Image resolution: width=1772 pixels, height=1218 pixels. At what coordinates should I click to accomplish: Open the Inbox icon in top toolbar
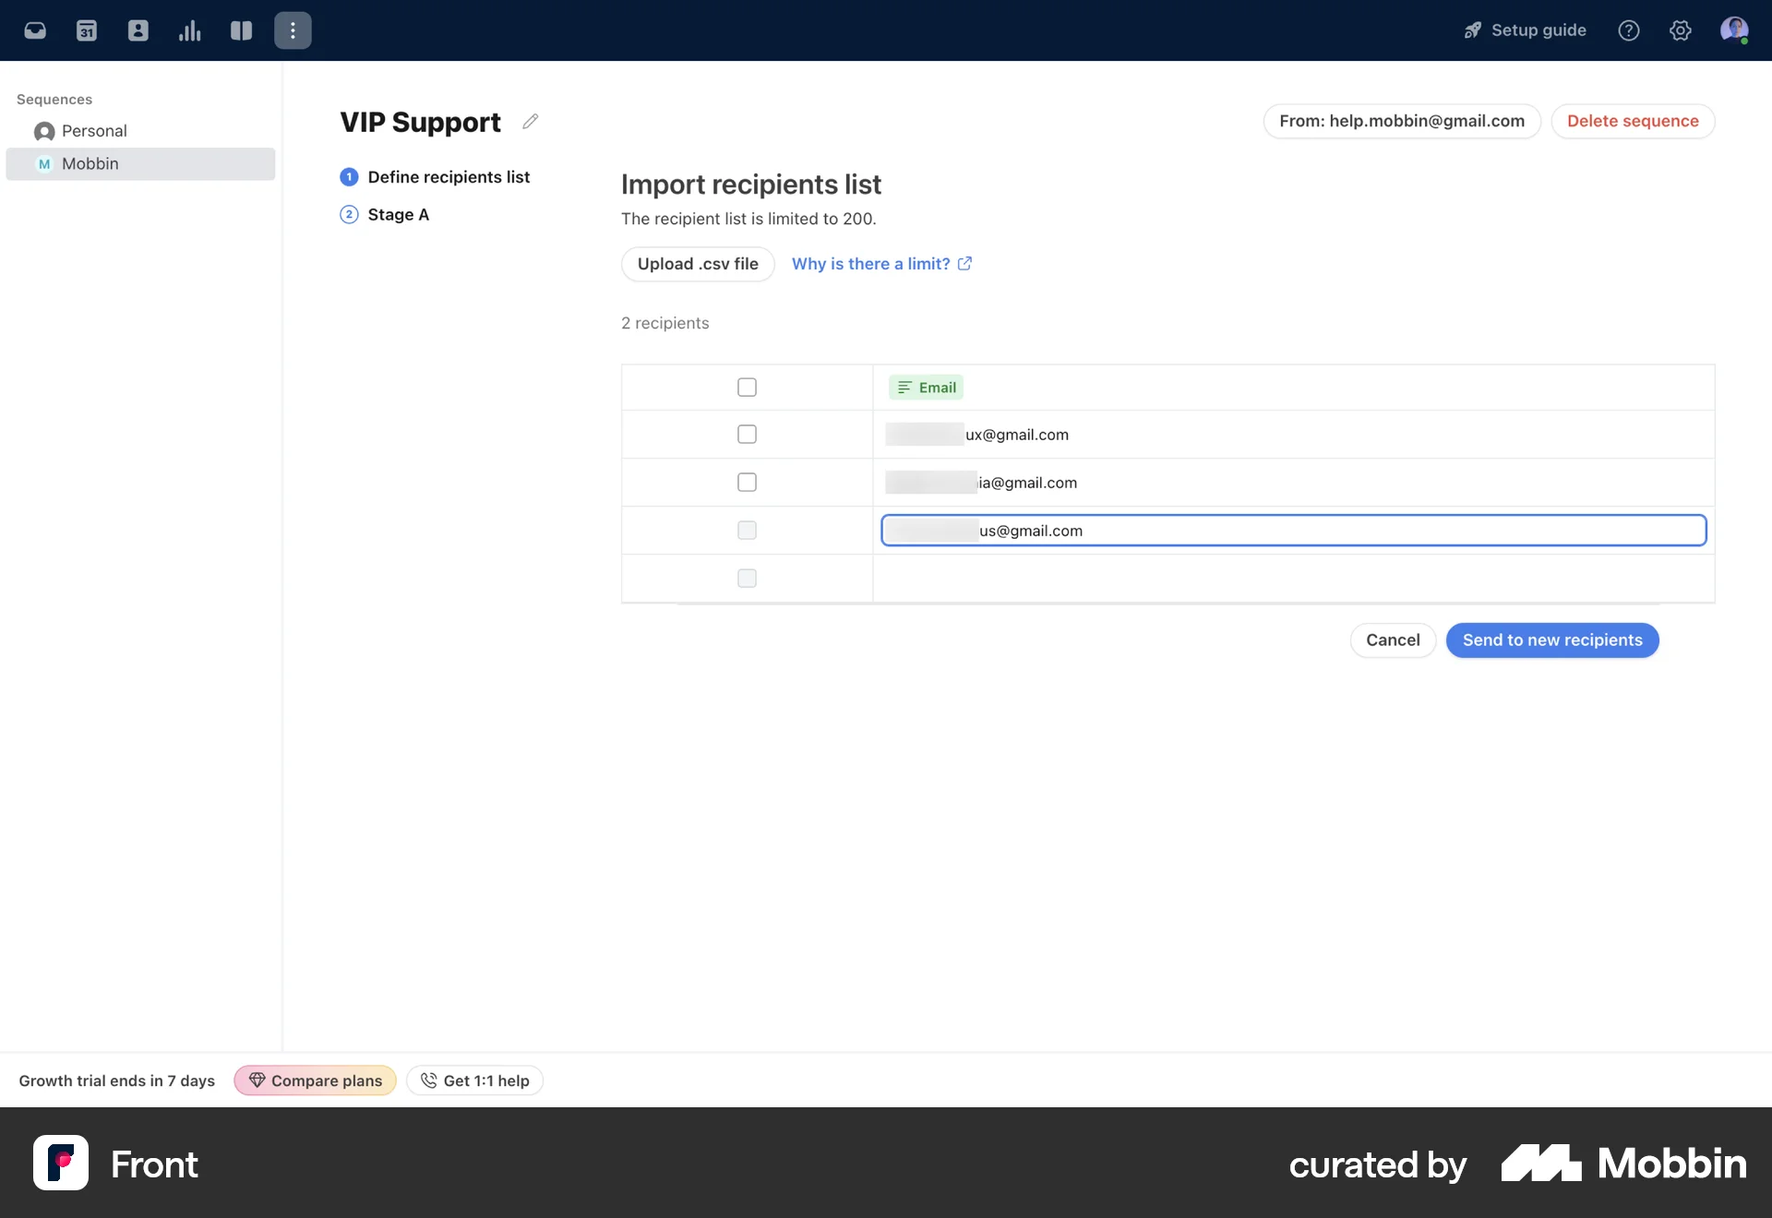[x=35, y=30]
